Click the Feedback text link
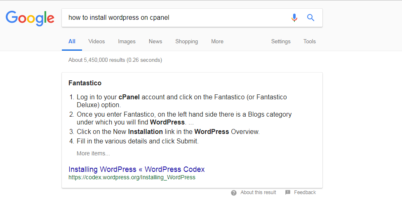The image size is (402, 204). (x=305, y=192)
